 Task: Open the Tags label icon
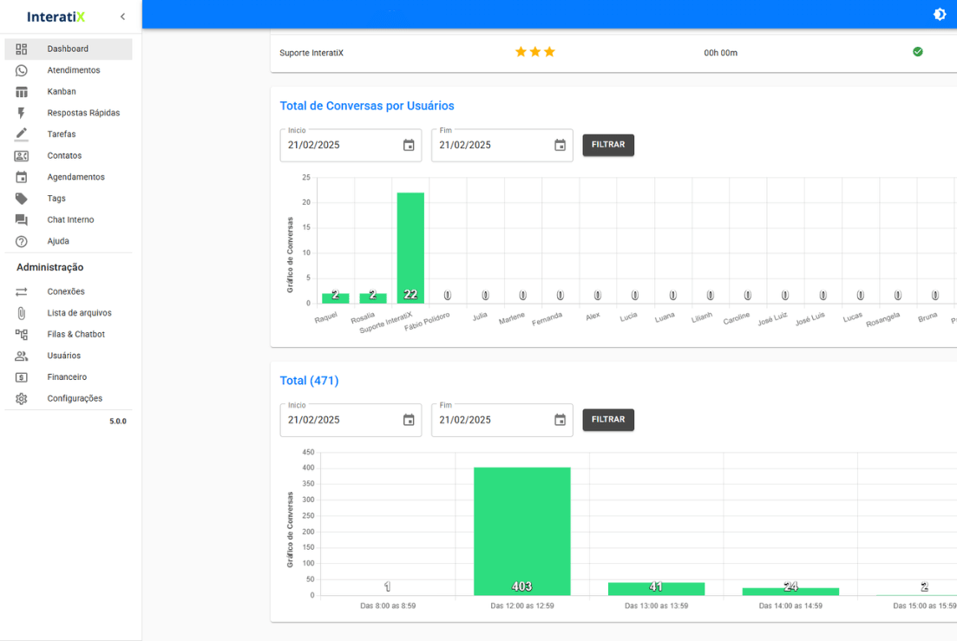[x=22, y=199]
